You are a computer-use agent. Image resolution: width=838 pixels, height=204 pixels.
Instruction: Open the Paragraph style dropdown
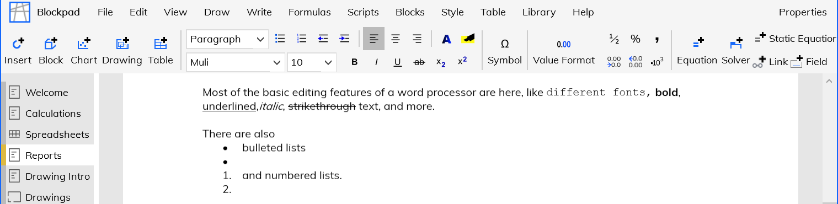point(227,39)
